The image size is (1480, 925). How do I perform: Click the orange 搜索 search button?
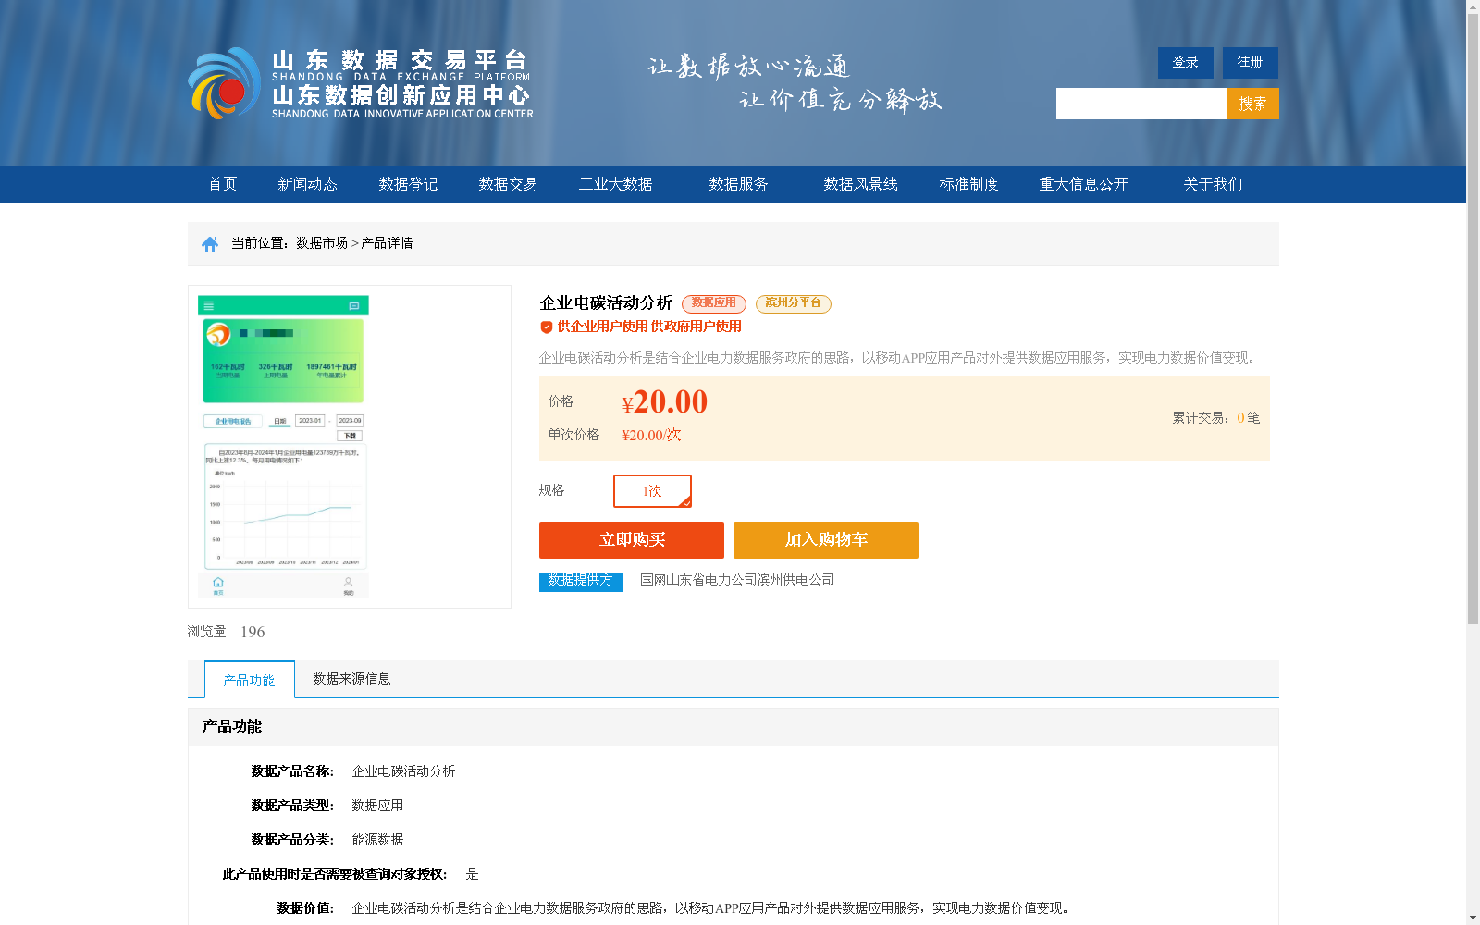click(x=1253, y=104)
